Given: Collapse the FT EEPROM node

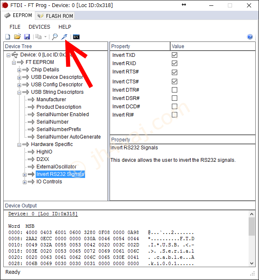Looking at the screenshot, I should click(14, 63).
